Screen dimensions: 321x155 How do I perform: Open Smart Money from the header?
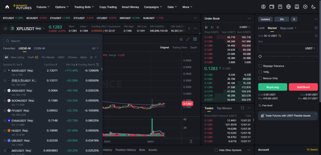(x=130, y=7)
